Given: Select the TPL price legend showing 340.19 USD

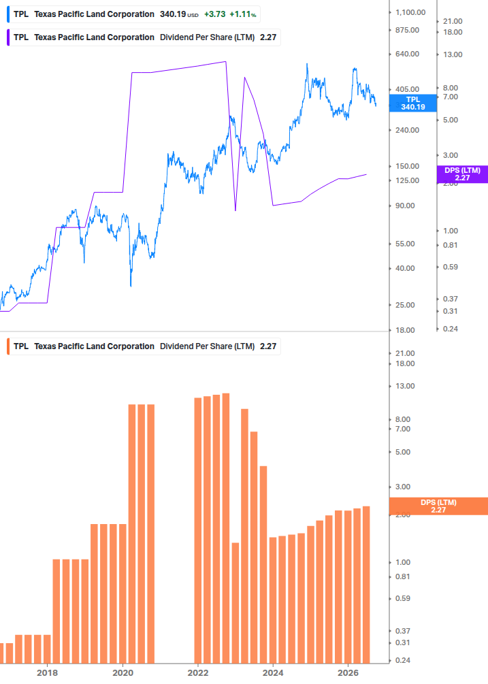Looking at the screenshot, I should tap(134, 14).
